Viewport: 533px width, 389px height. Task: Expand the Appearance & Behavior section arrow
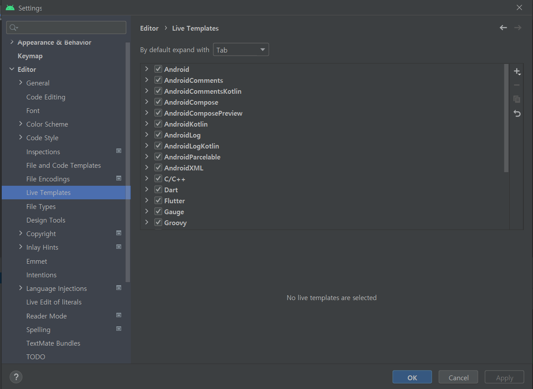(11, 42)
